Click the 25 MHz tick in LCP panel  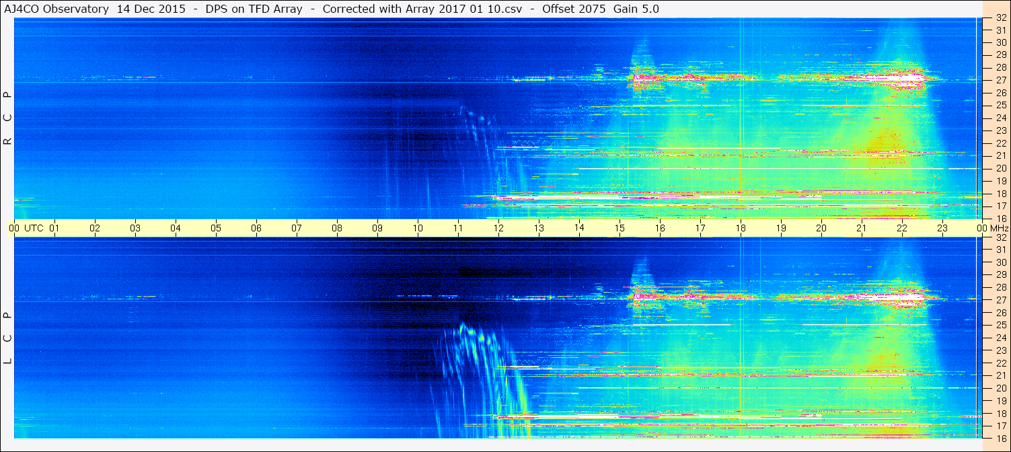(x=1000, y=326)
